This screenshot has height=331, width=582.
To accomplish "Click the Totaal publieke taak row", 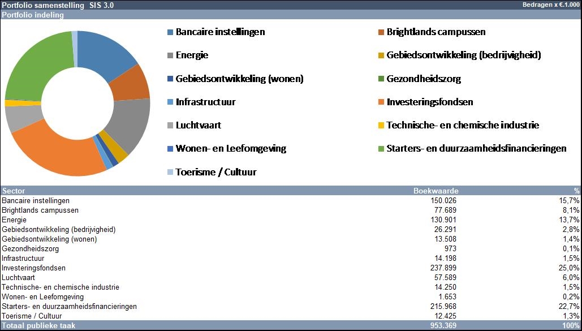I will [x=38, y=326].
